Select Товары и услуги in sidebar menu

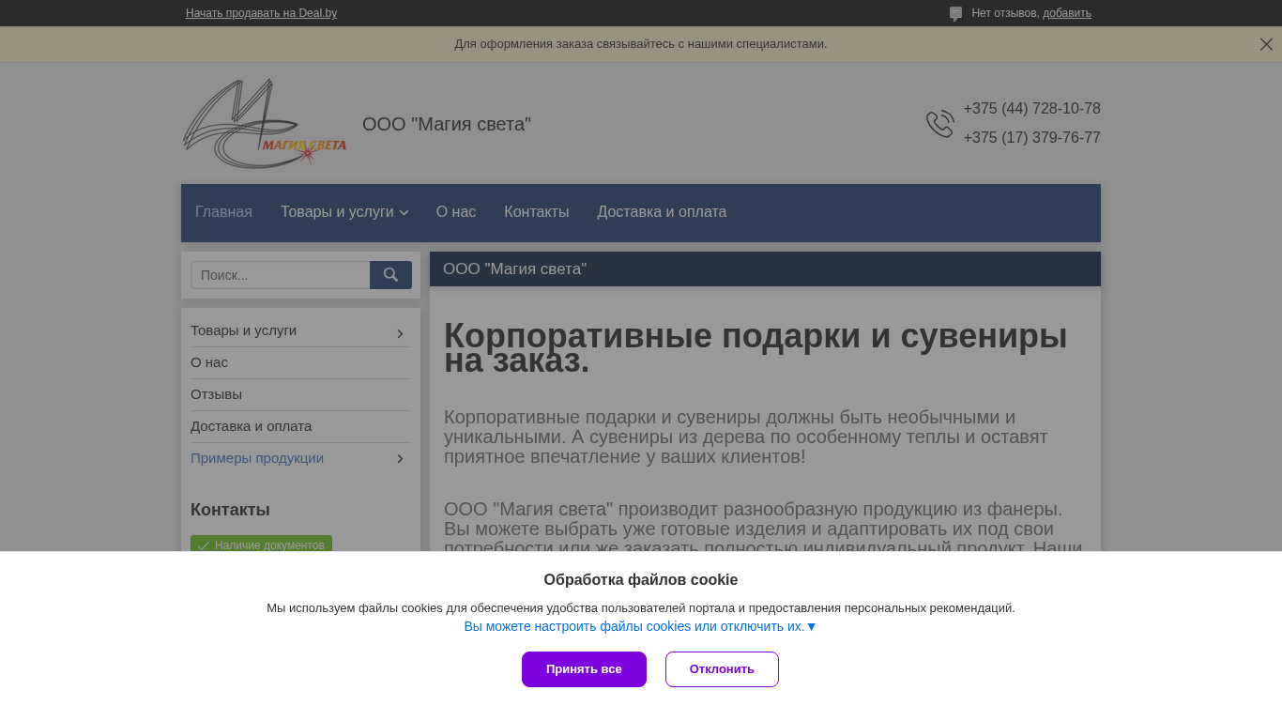(243, 330)
